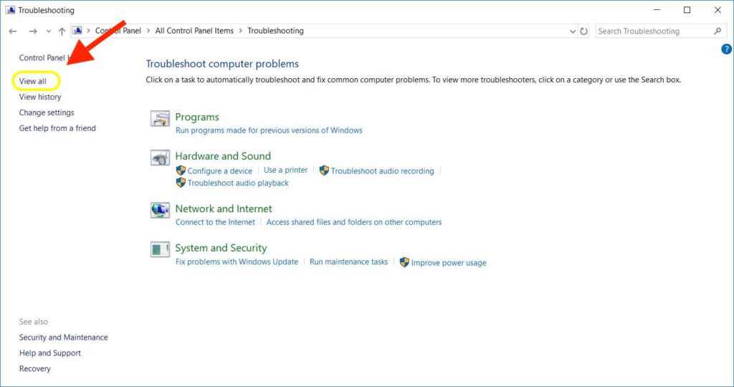Screen dimensions: 734x387
Task: Click Access shared files and folders link
Action: coord(354,222)
